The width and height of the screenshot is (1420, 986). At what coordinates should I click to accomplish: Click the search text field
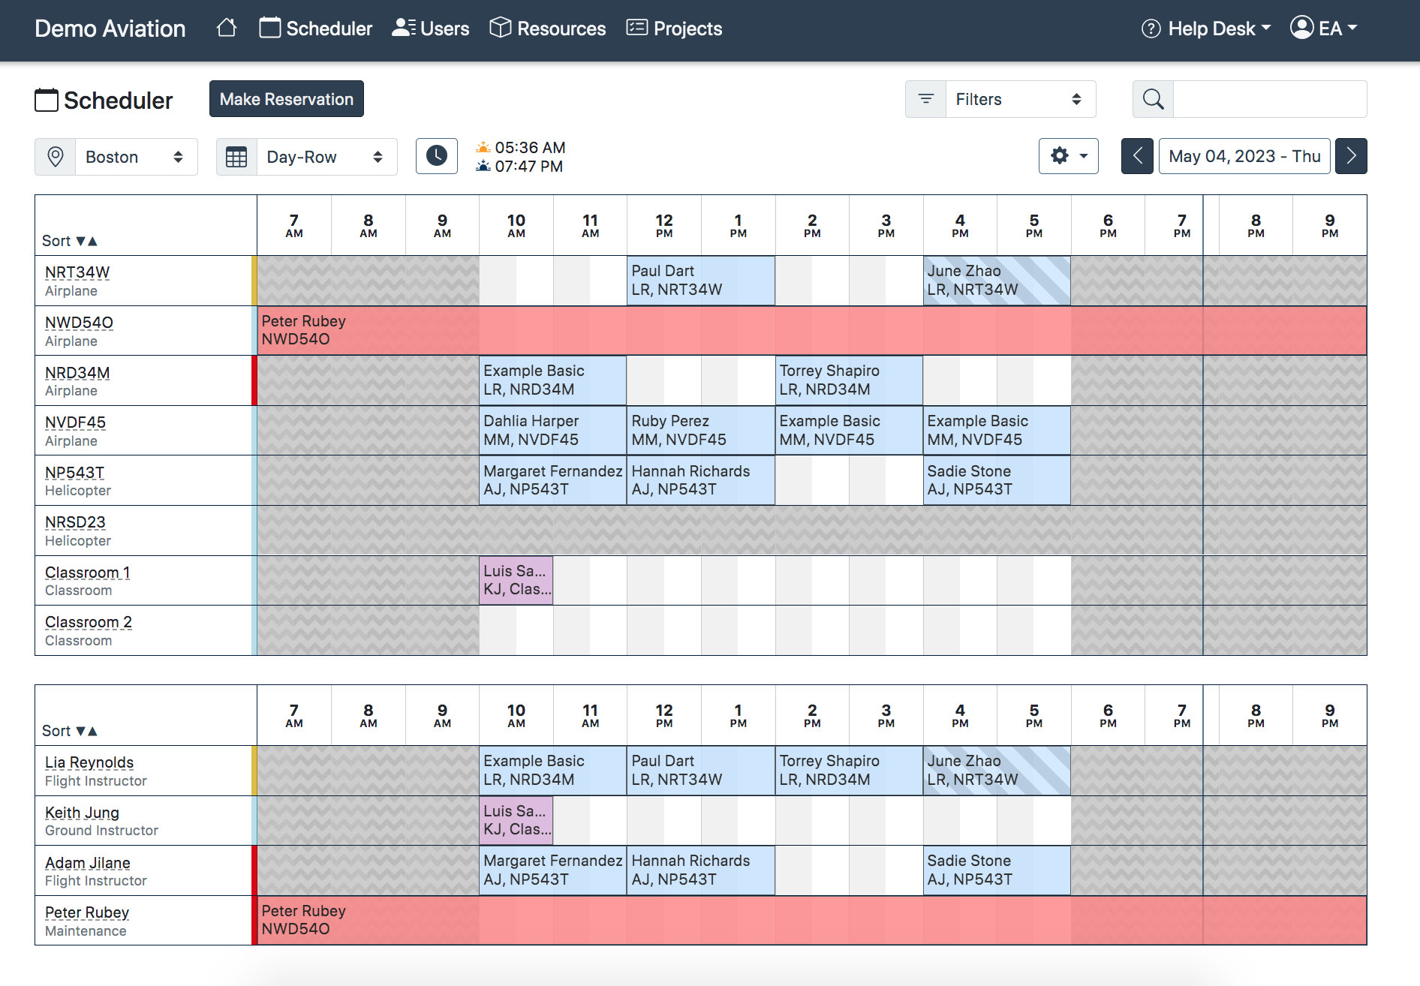click(1269, 99)
